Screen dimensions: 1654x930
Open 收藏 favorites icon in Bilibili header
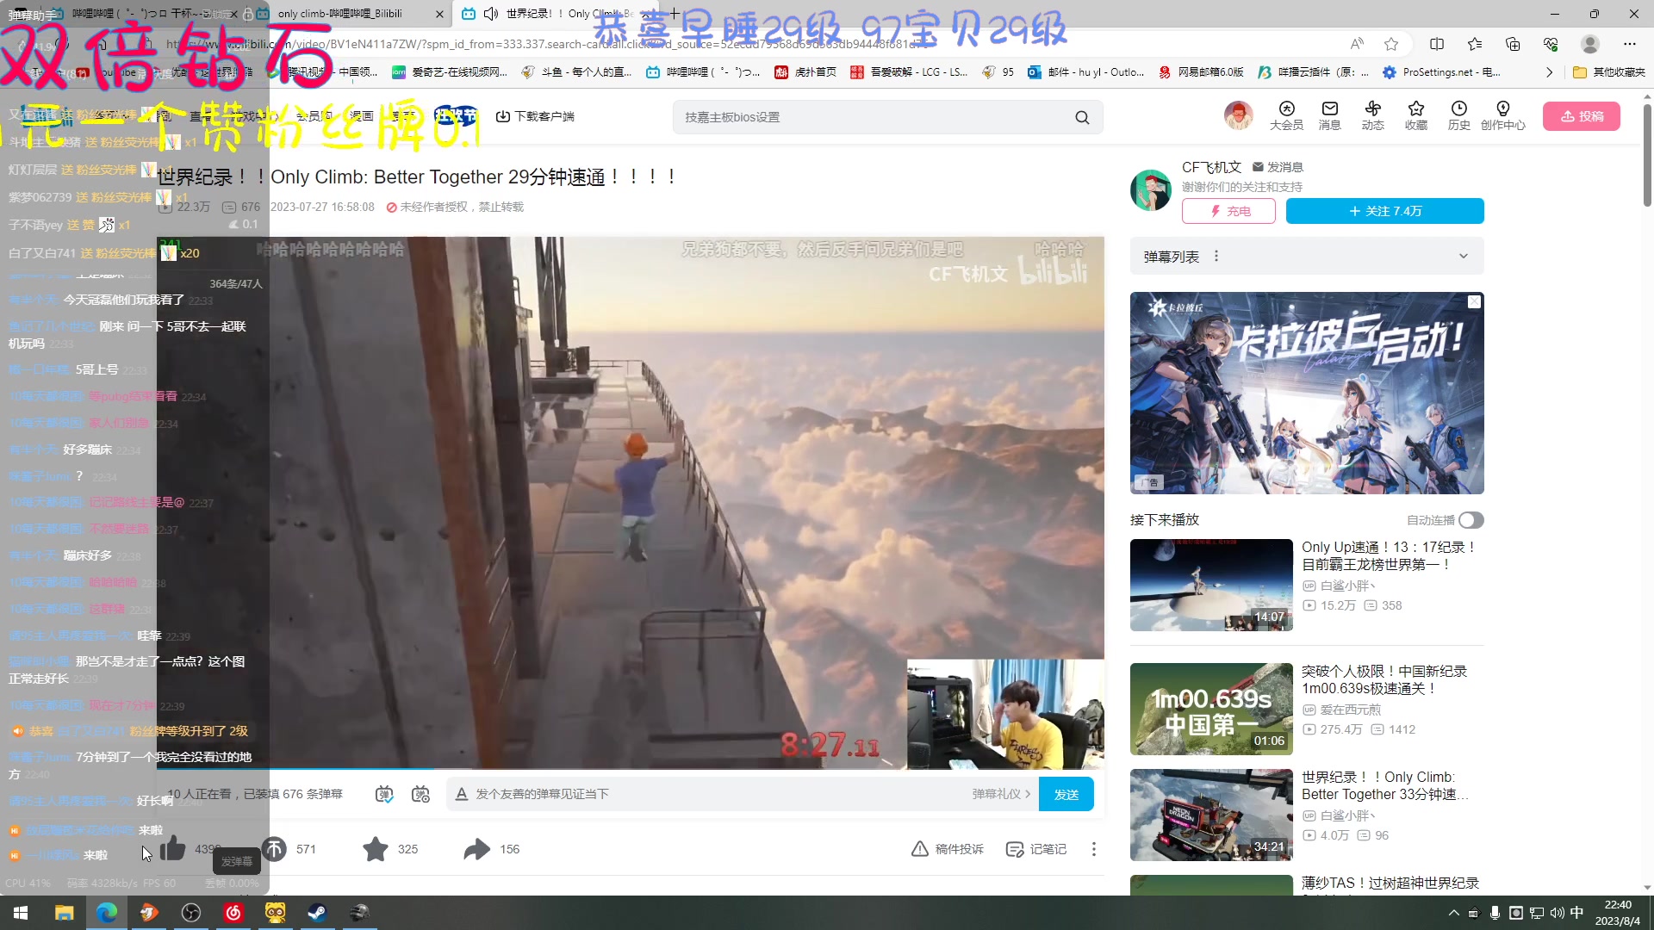pyautogui.click(x=1415, y=115)
